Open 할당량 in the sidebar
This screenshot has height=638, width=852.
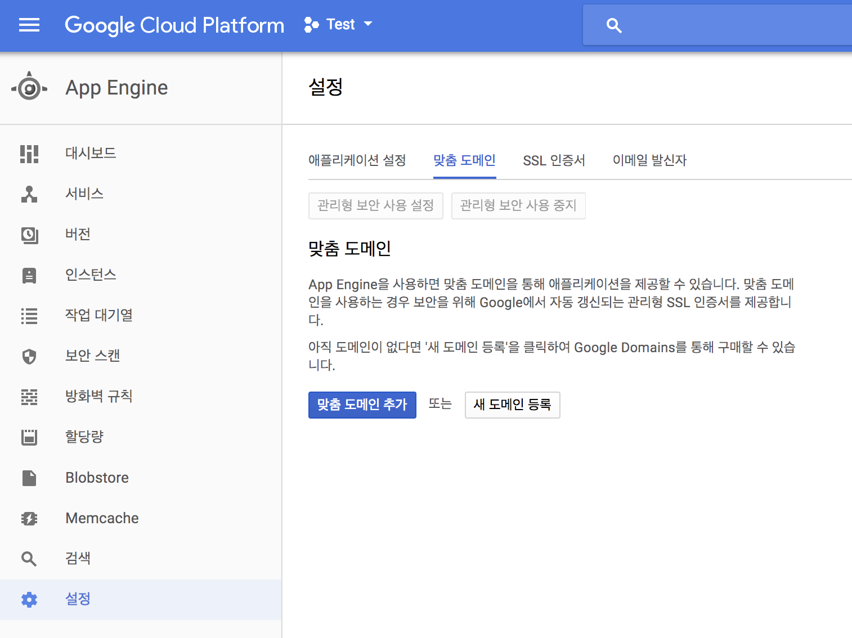point(141,437)
